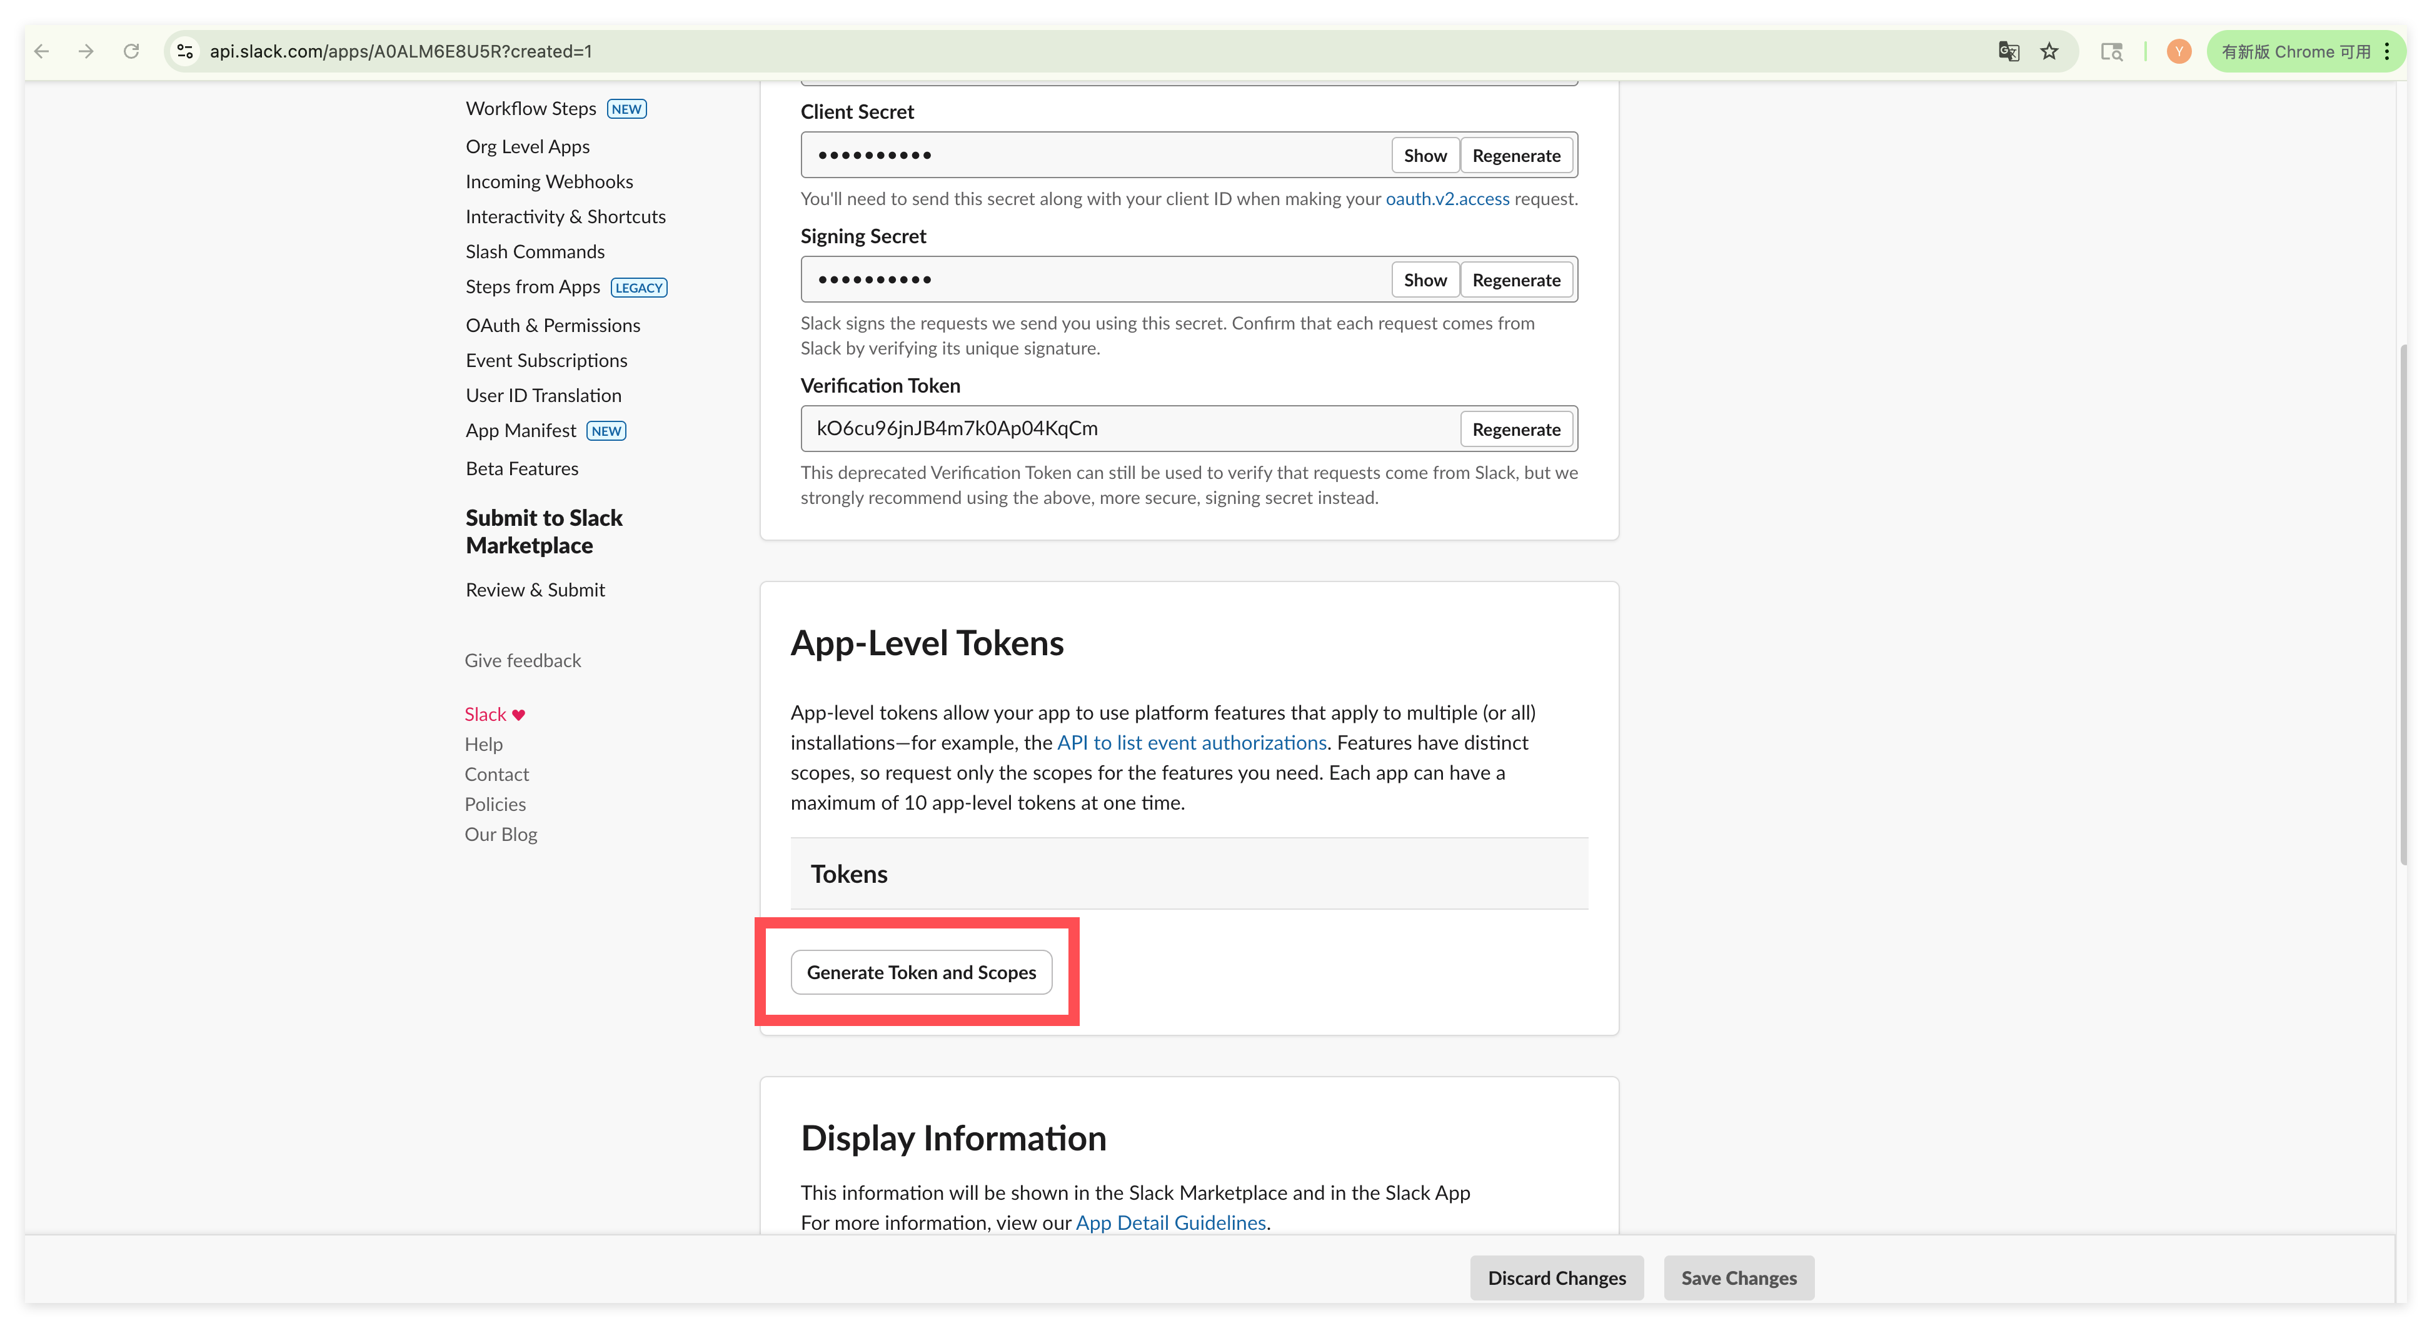This screenshot has width=2432, height=1328.
Task: Open the oauth.v2.access link
Action: 1446,199
